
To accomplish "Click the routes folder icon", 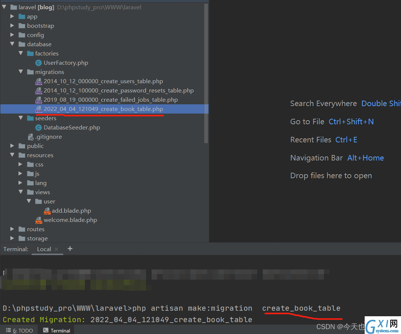I will click(x=22, y=229).
